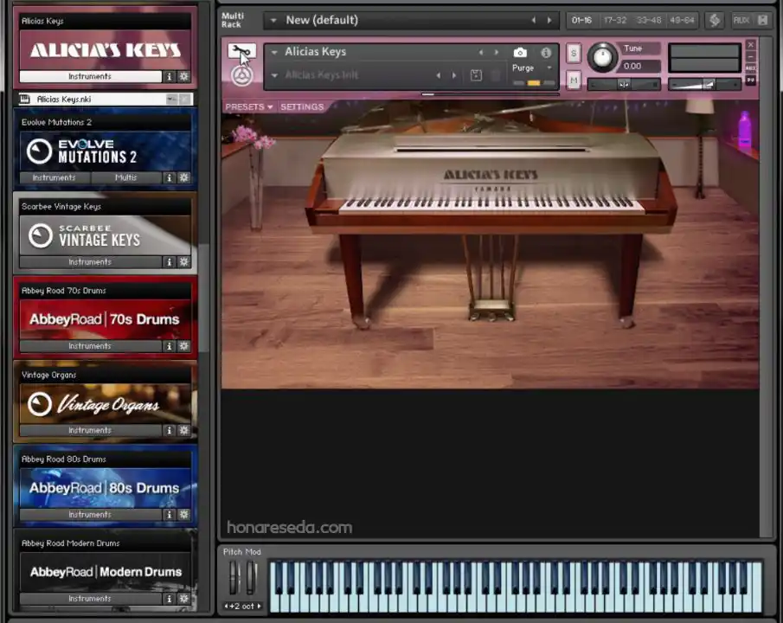
Task: Solo the Alicias Keys instrument
Action: click(574, 54)
